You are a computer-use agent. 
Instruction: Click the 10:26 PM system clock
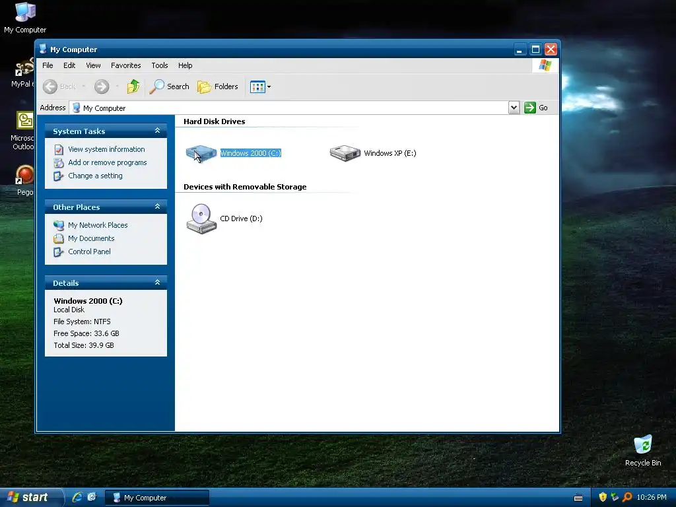(652, 497)
